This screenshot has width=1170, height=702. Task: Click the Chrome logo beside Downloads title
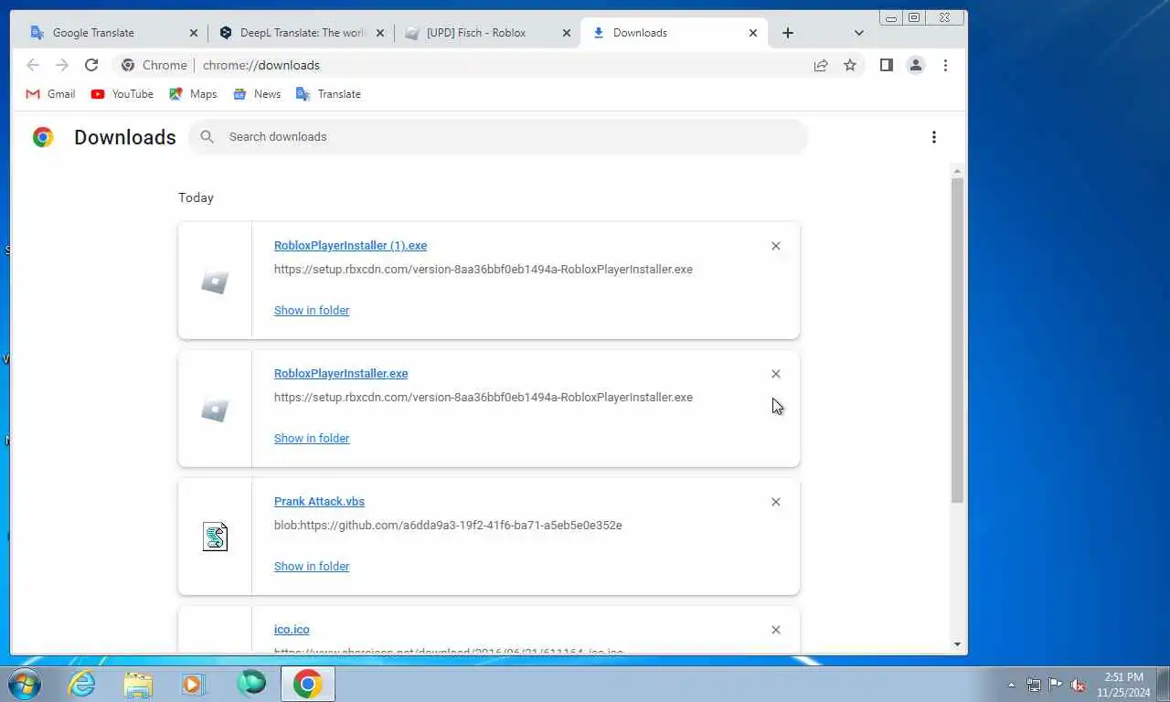point(43,137)
